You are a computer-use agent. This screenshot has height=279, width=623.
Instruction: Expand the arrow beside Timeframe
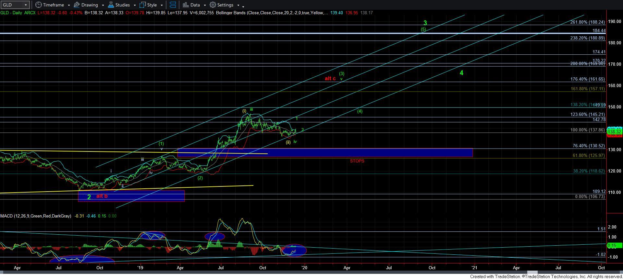69,5
